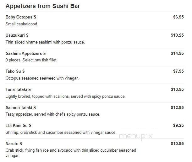This screenshot has height=162, width=192.
Task: Select the $13.95 Tuna Tataki price
Action: pos(177,90)
